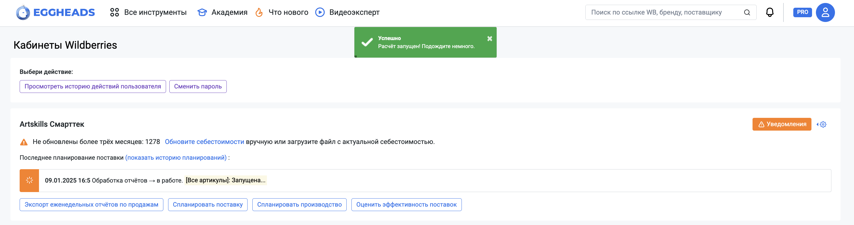The width and height of the screenshot is (854, 225).
Task: Click the Успешно toast message text
Action: (389, 38)
